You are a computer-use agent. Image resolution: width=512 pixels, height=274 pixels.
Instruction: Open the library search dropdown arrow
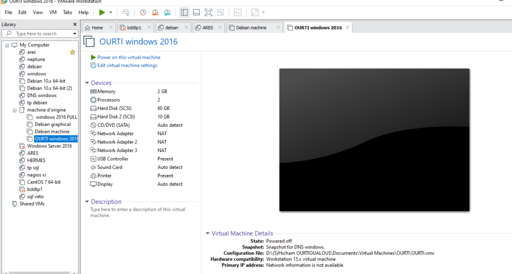(x=75, y=33)
